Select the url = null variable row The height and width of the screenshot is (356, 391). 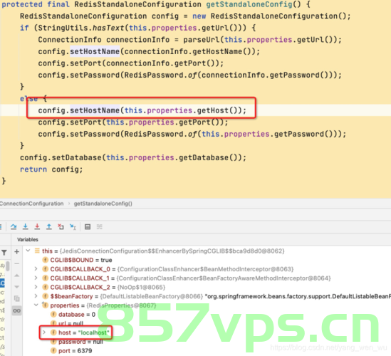[67, 323]
